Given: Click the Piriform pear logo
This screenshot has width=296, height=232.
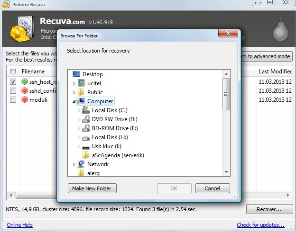Looking at the screenshot, I should pyautogui.click(x=281, y=29).
